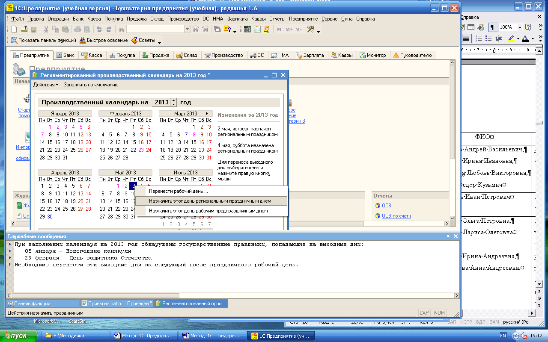Open the Действия dropdown in the calendar window
This screenshot has height=342, width=548.
46,85
